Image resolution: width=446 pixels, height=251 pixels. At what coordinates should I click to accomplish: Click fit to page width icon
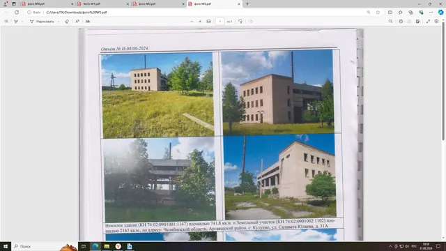[208, 22]
